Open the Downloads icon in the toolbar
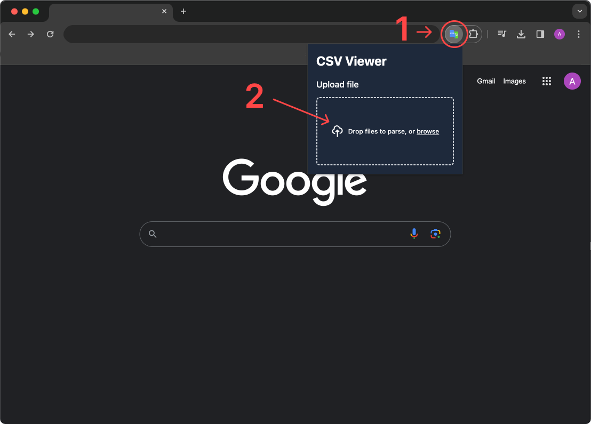The height and width of the screenshot is (424, 591). click(x=521, y=34)
